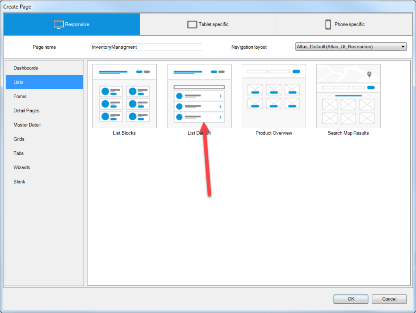
Task: Pick the Product Overview template
Action: pyautogui.click(x=274, y=96)
